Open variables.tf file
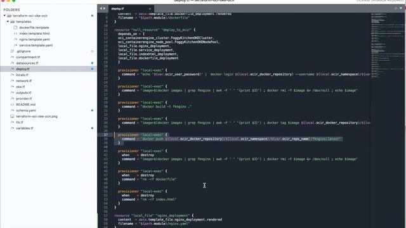Viewport: 406px width, 228px height. tap(24, 129)
